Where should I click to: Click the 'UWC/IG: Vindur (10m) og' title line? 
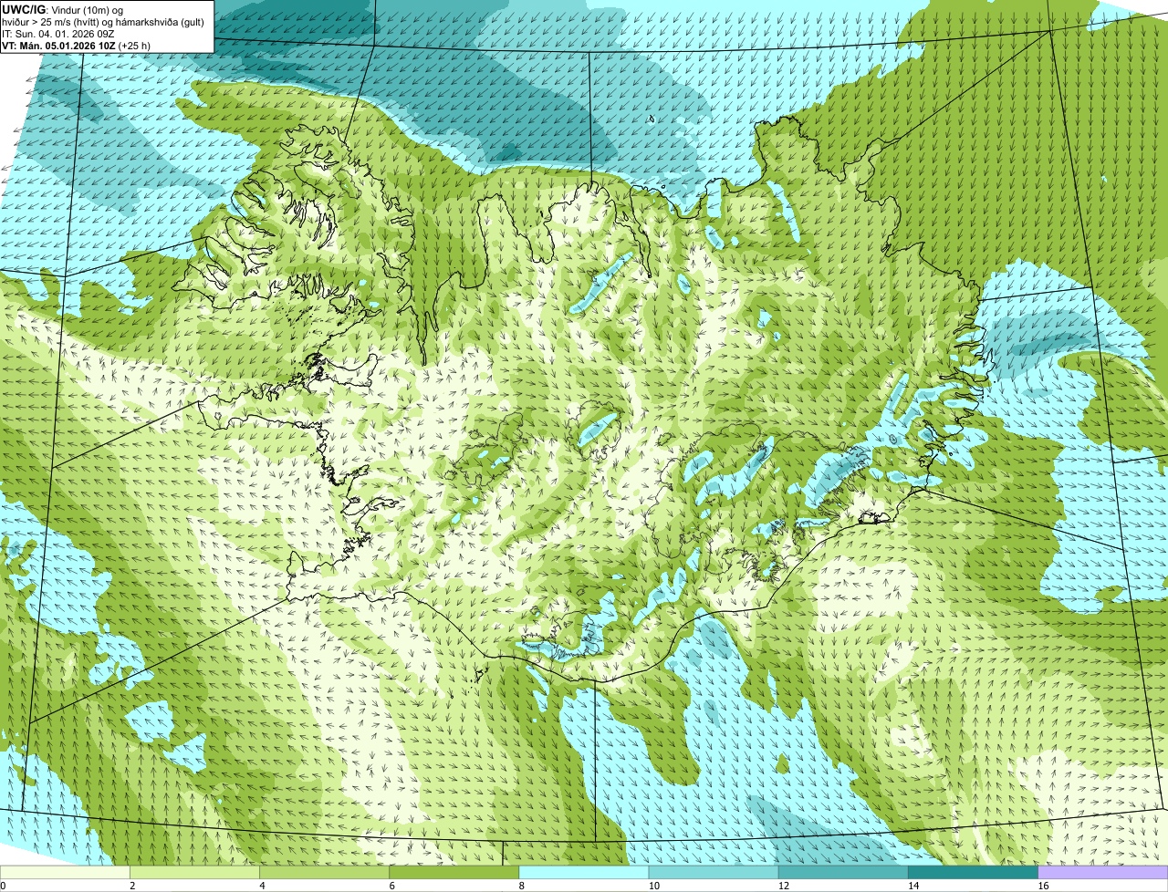[x=62, y=9]
